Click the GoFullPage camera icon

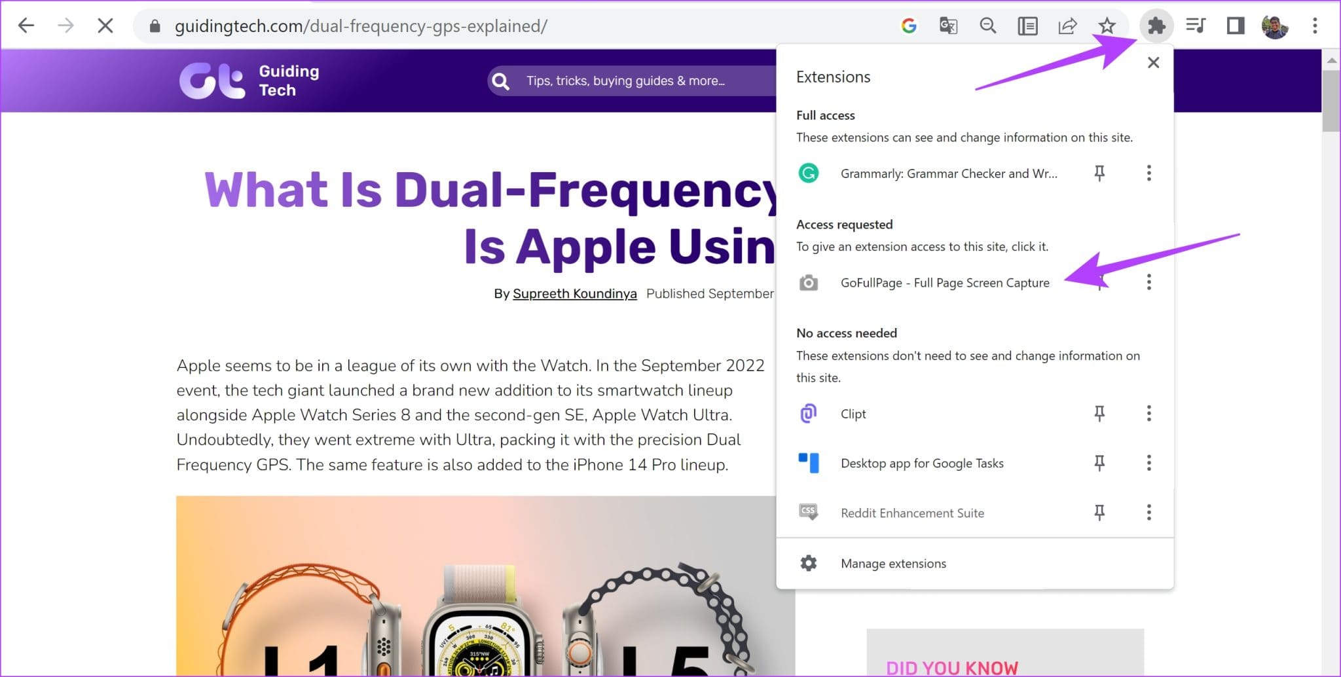click(x=809, y=283)
